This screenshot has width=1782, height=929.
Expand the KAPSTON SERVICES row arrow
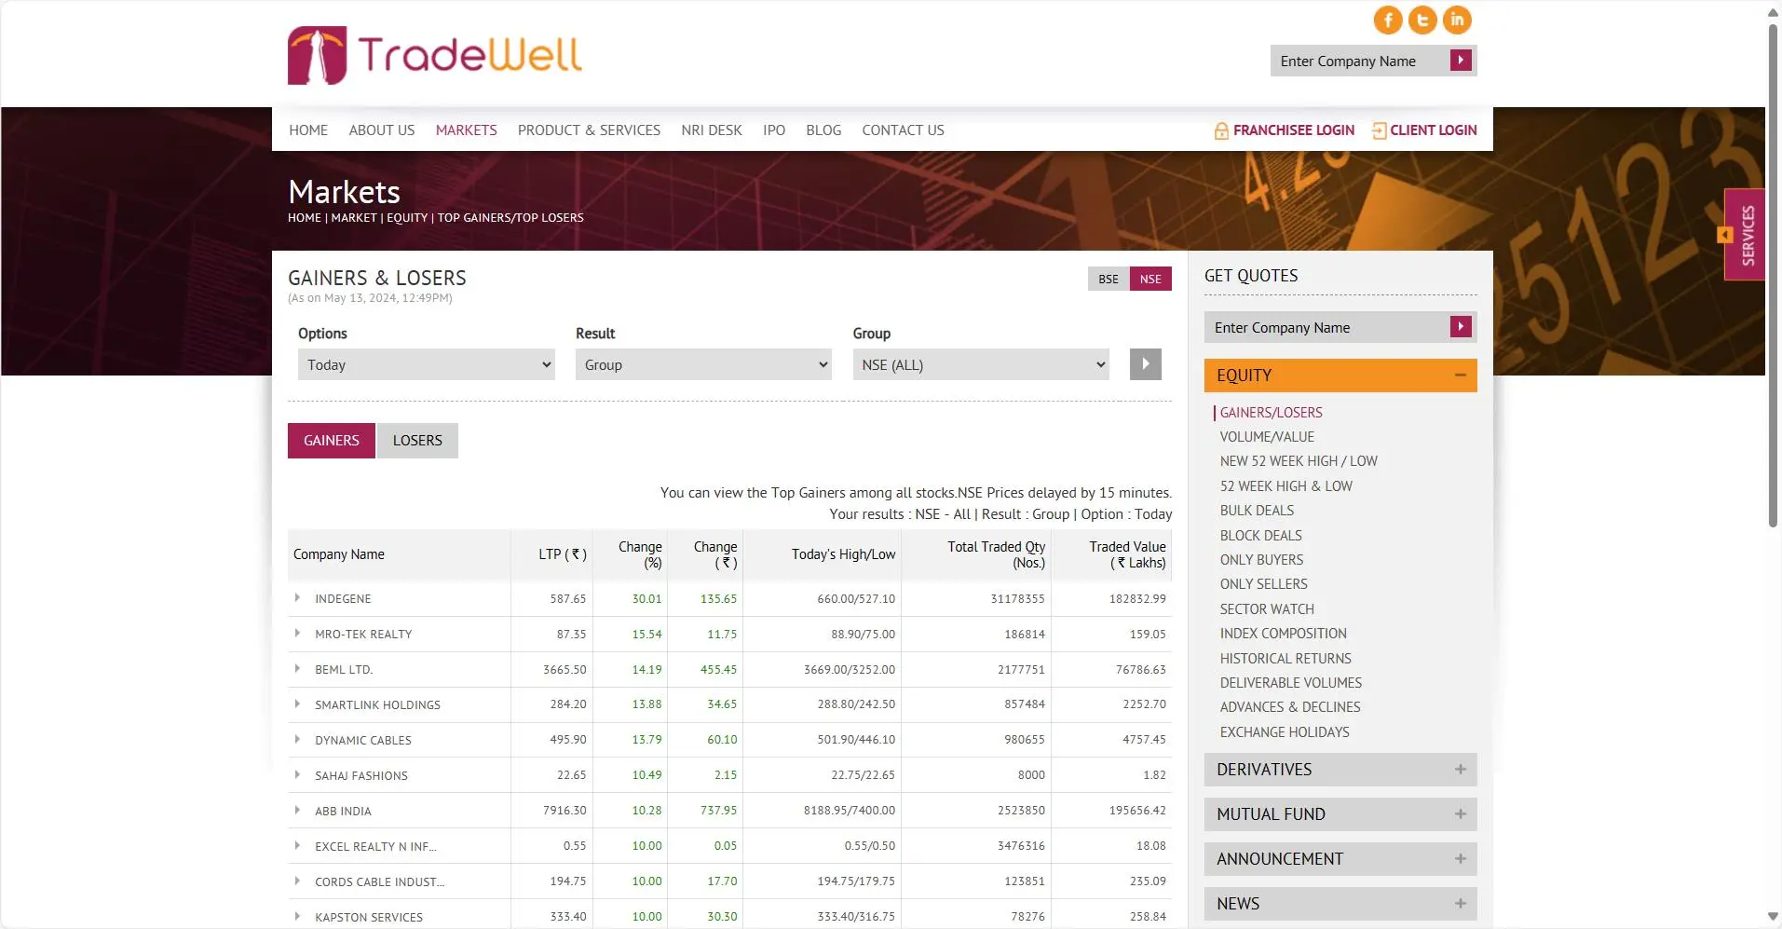point(297,917)
